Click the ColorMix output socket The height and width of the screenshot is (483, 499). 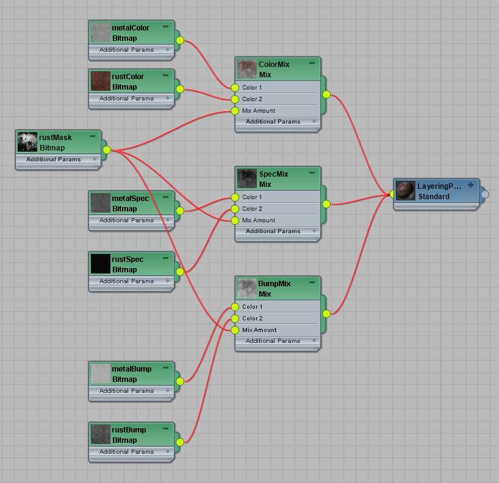tap(326, 94)
